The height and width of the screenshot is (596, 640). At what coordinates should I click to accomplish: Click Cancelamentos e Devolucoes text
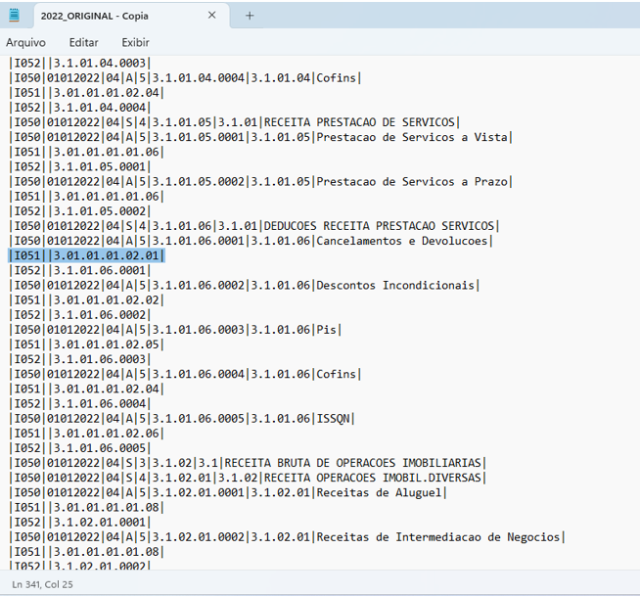coord(402,241)
